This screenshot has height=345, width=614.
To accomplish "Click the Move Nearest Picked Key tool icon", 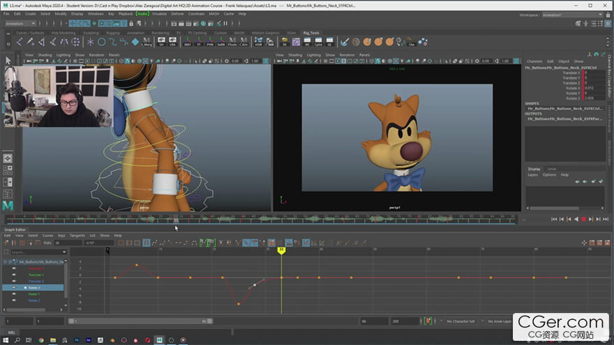I will click(6, 243).
